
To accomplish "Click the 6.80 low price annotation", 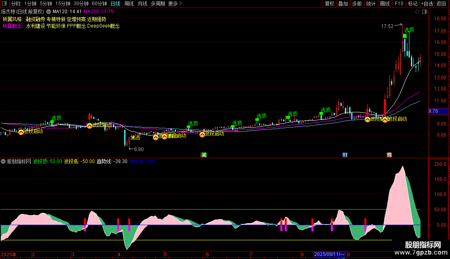I will coord(139,149).
